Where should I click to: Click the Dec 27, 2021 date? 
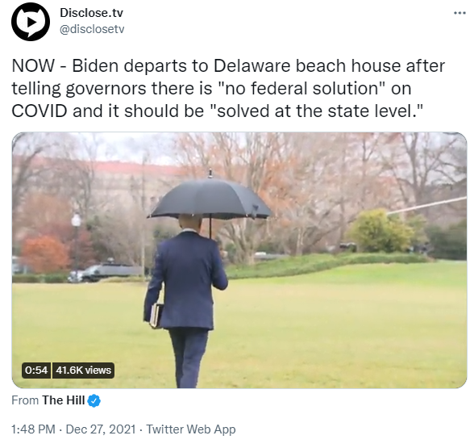point(100,429)
